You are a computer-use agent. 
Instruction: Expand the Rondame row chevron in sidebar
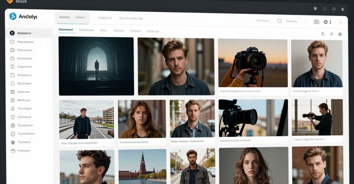[47, 42]
